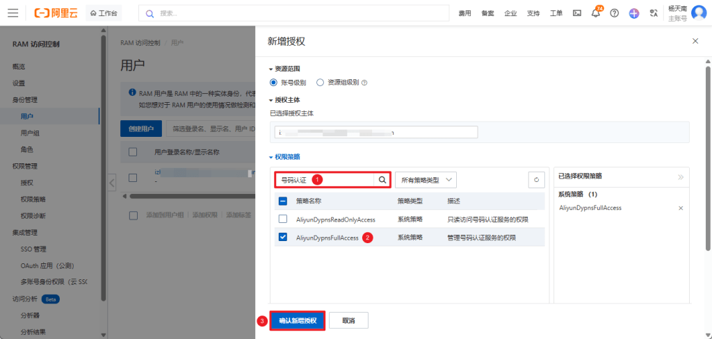The width and height of the screenshot is (712, 339).
Task: Open 权限策略 in the sidebar
Action: coord(33,199)
